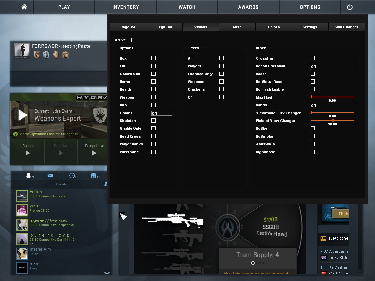Screen dimensions: 375x281
Task: Click the Guardian mode play arrow
Action: [x=61, y=153]
